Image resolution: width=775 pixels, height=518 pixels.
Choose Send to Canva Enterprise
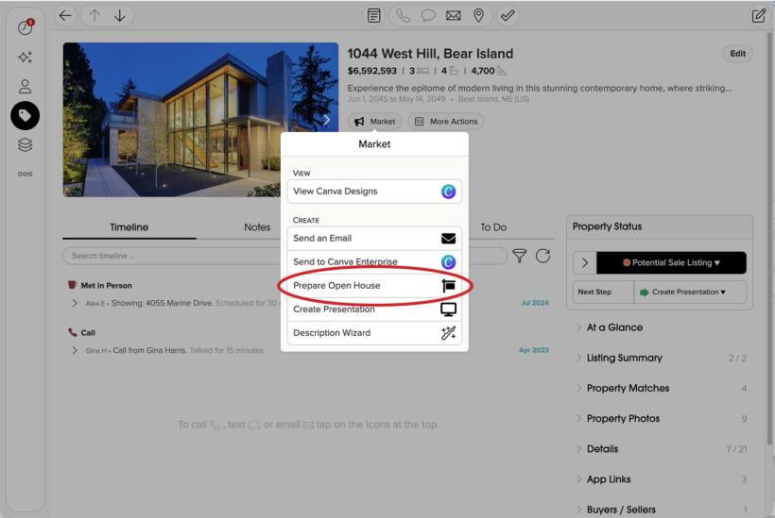(x=374, y=262)
